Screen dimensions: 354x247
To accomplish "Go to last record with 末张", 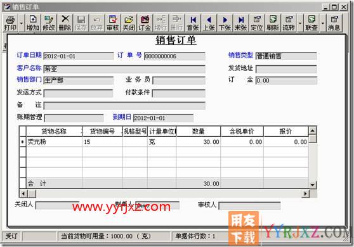I will click(240, 23).
